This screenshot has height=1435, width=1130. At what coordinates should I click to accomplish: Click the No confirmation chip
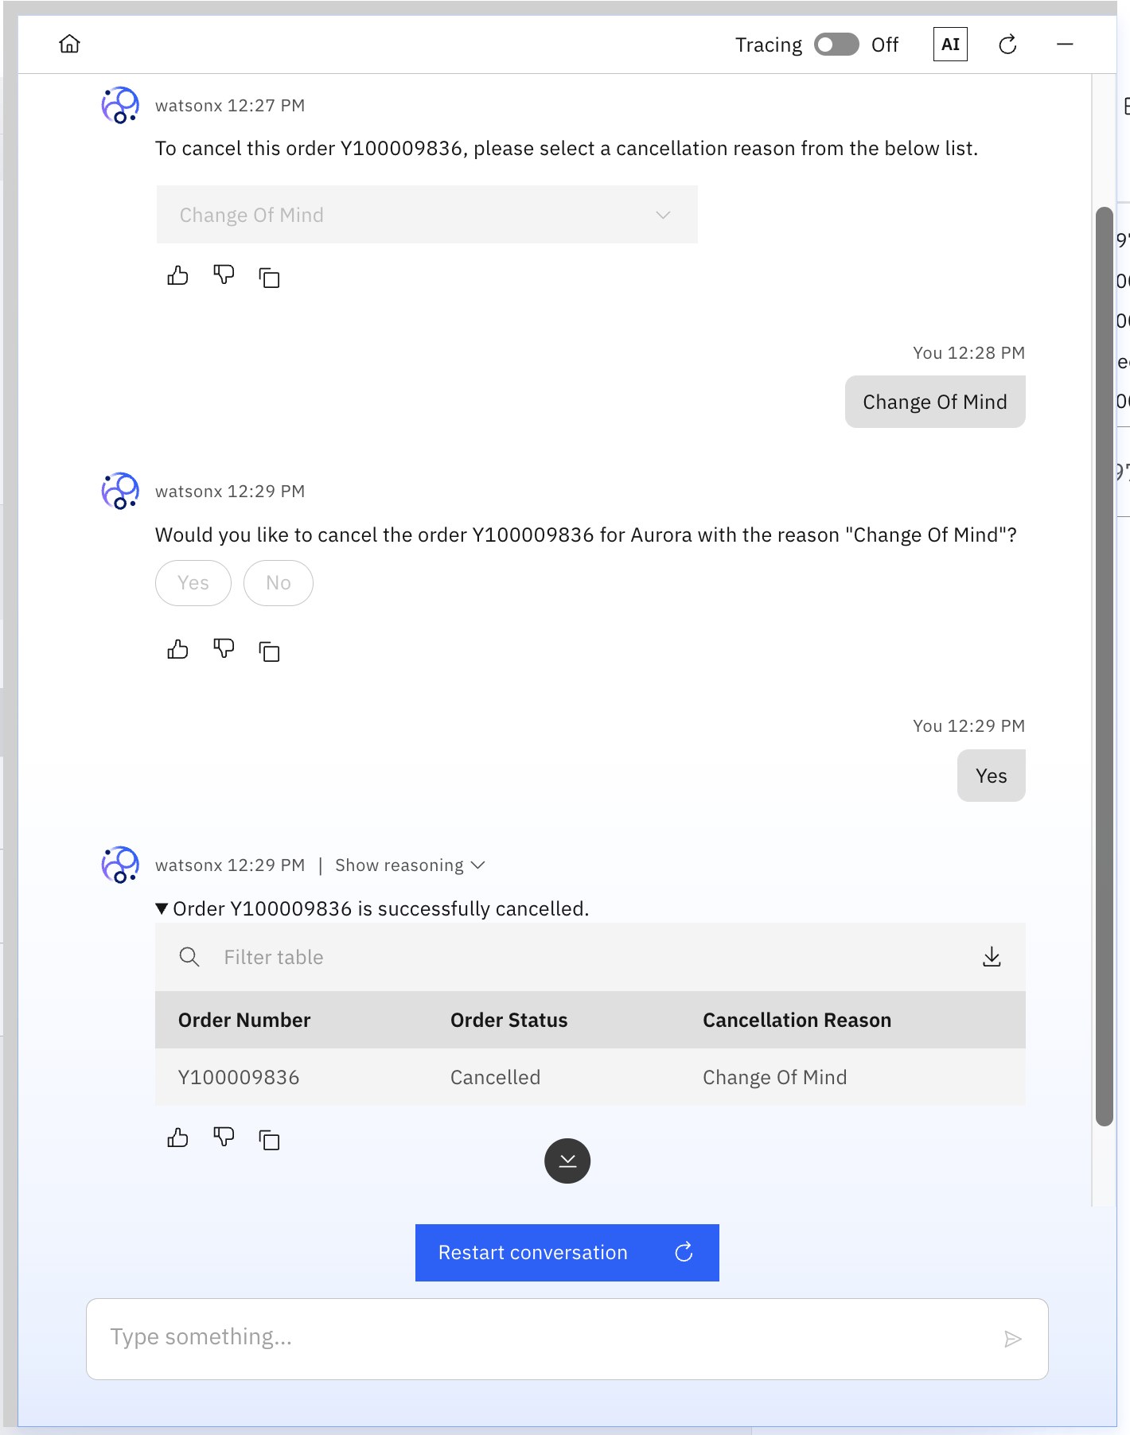pos(279,583)
